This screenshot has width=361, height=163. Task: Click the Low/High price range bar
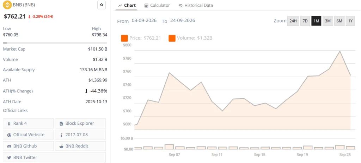point(55,43)
